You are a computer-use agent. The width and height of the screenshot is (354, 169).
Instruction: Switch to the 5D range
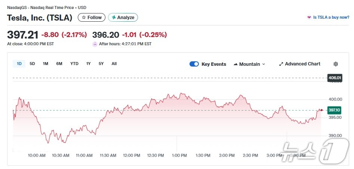[32, 64]
